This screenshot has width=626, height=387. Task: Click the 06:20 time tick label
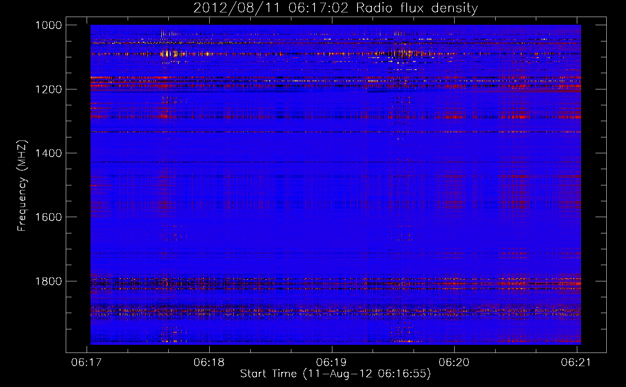[x=454, y=362]
